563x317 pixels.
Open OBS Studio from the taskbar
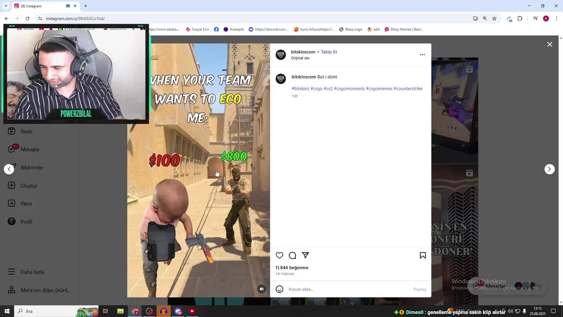click(149, 311)
